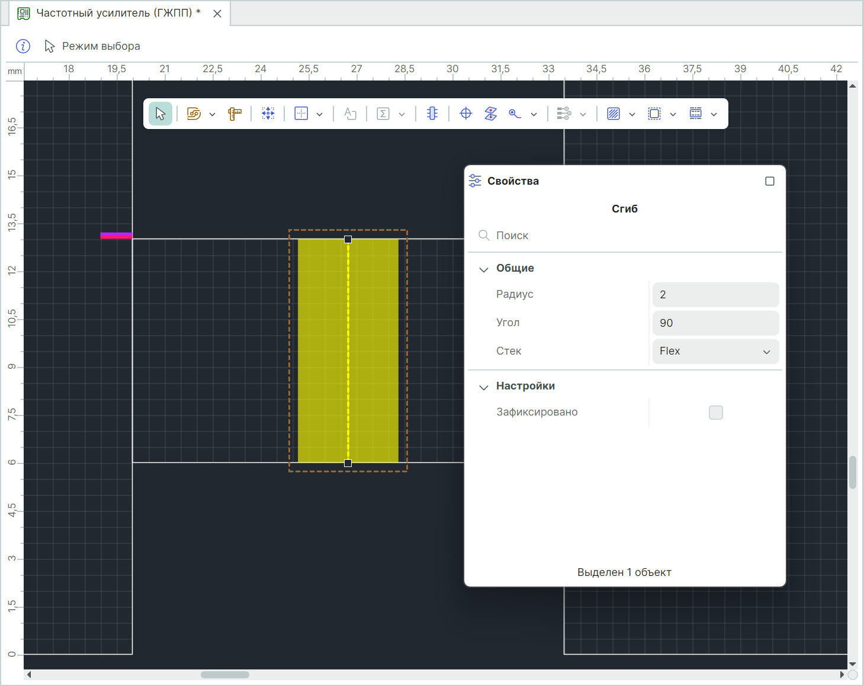Click the hatched polygon fill icon
Screen dimensions: 864x686
[614, 114]
